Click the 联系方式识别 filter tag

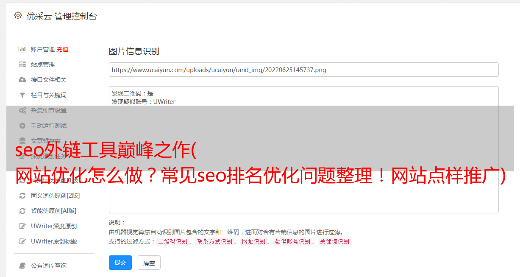pyautogui.click(x=214, y=241)
